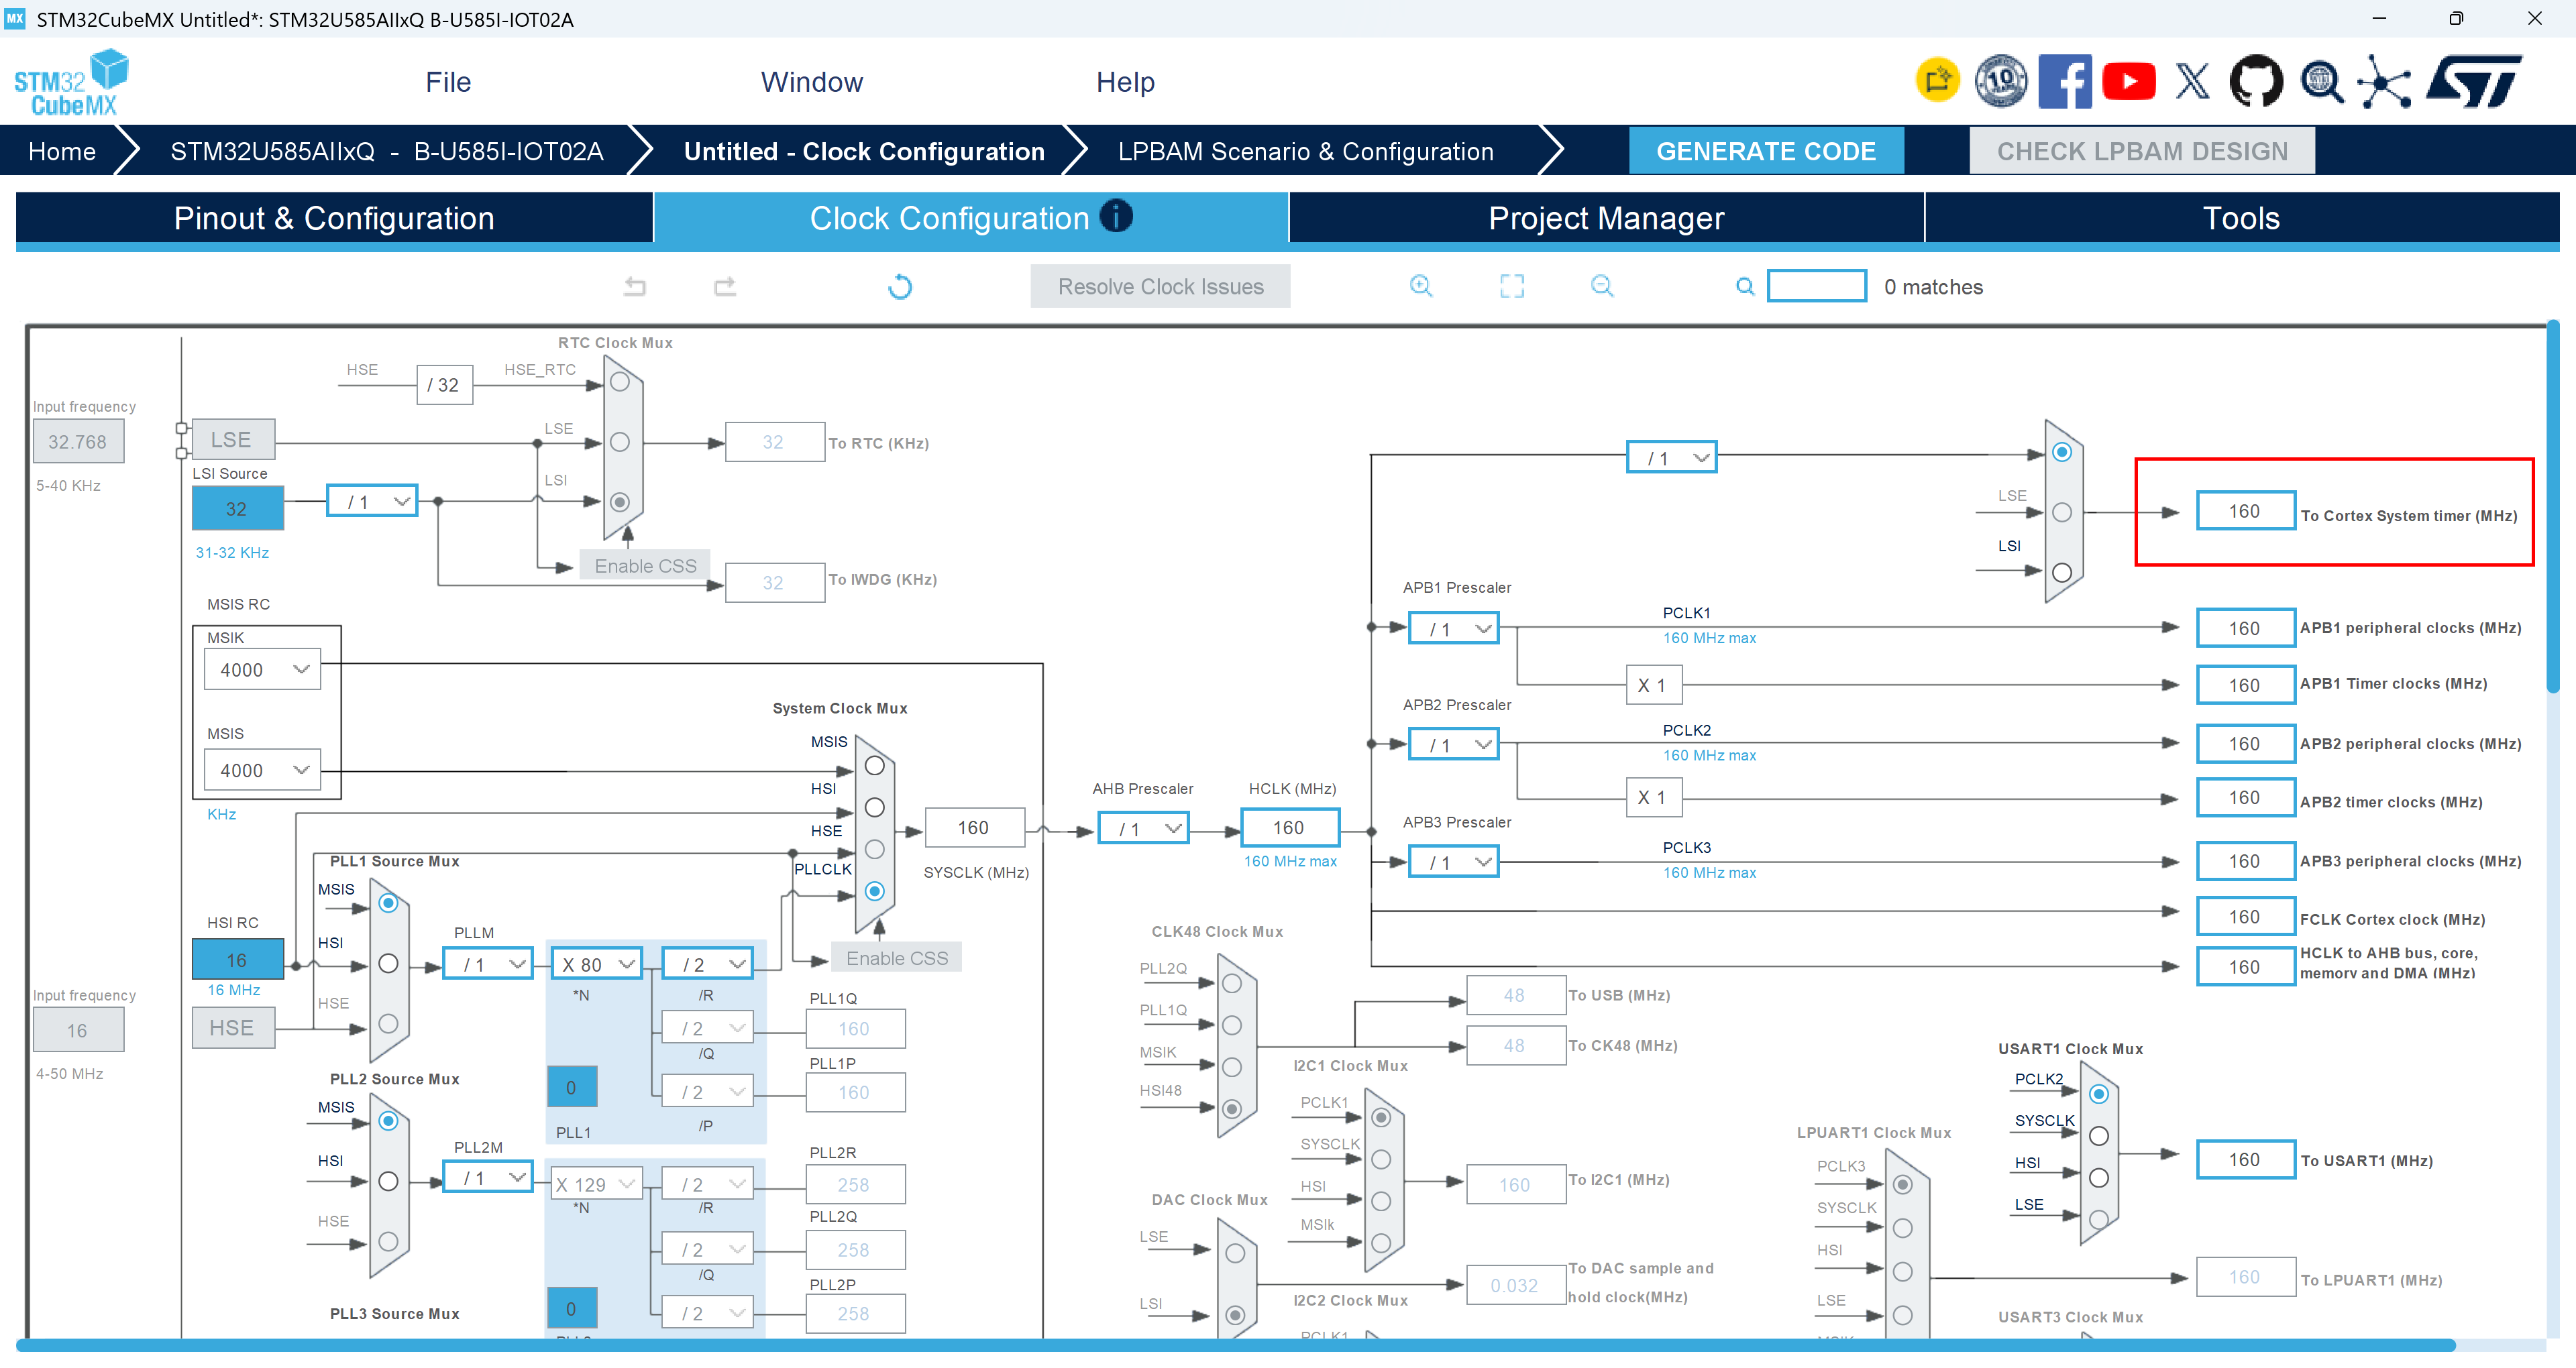The height and width of the screenshot is (1368, 2576).
Task: Click the STM32CubeMX logo
Action: tap(71, 82)
